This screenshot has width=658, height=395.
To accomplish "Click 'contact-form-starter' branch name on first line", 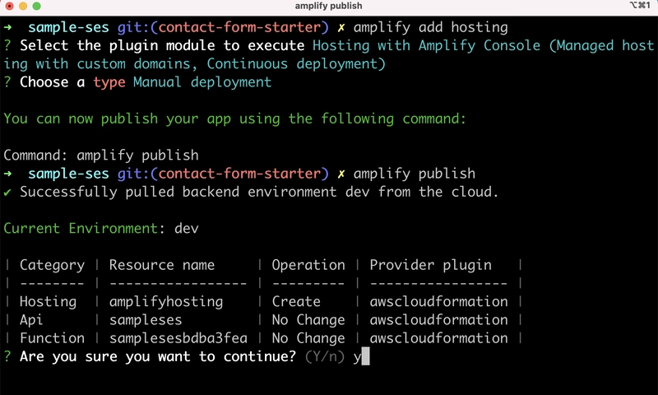I will coord(239,27).
